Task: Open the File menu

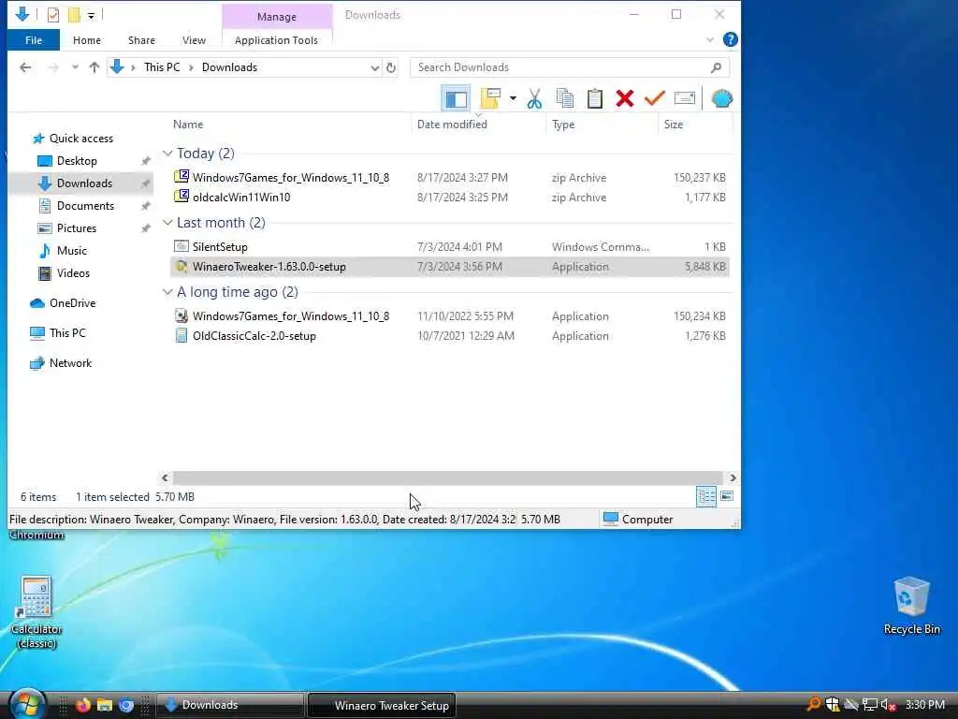Action: coord(34,40)
